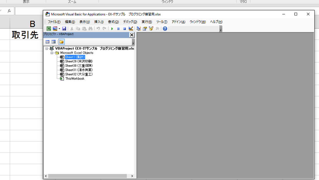Open Properties Window toolbar icon
Viewport: 319px width, 180px height.
145,29
